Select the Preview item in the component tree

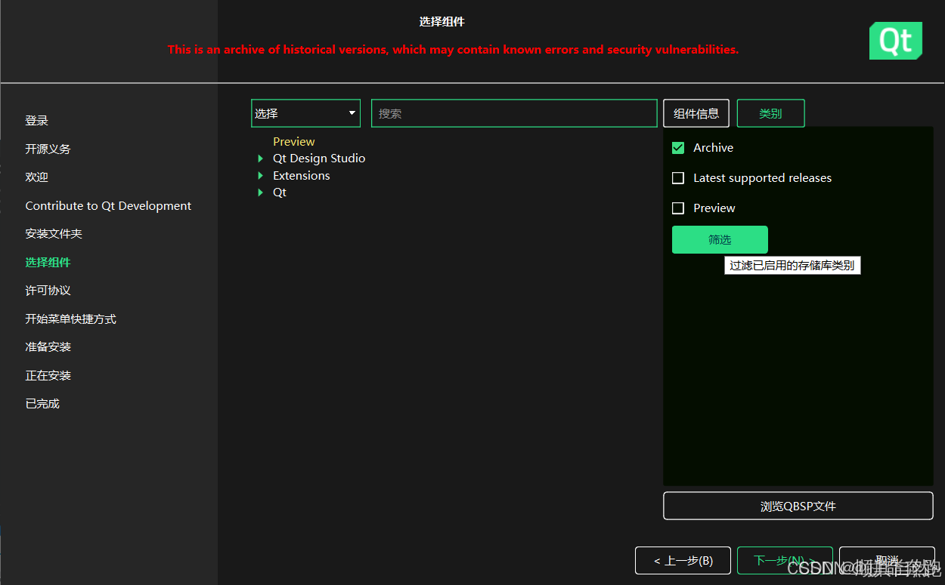293,141
